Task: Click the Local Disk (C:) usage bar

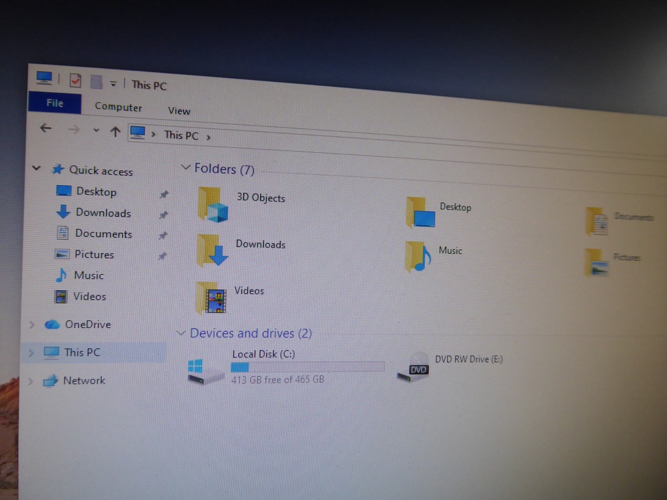Action: click(308, 367)
